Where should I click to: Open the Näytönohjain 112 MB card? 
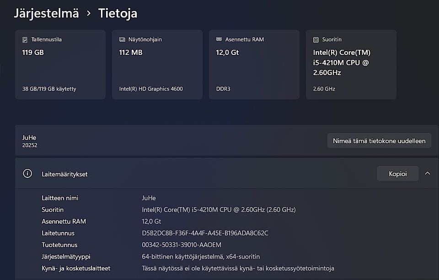coord(157,65)
